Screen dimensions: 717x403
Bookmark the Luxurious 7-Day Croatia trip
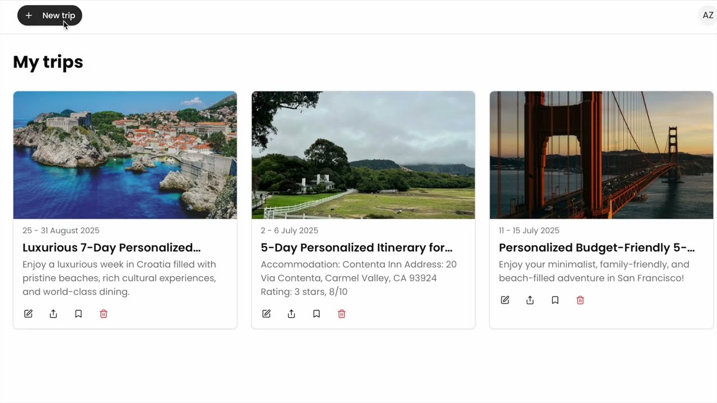pos(78,314)
